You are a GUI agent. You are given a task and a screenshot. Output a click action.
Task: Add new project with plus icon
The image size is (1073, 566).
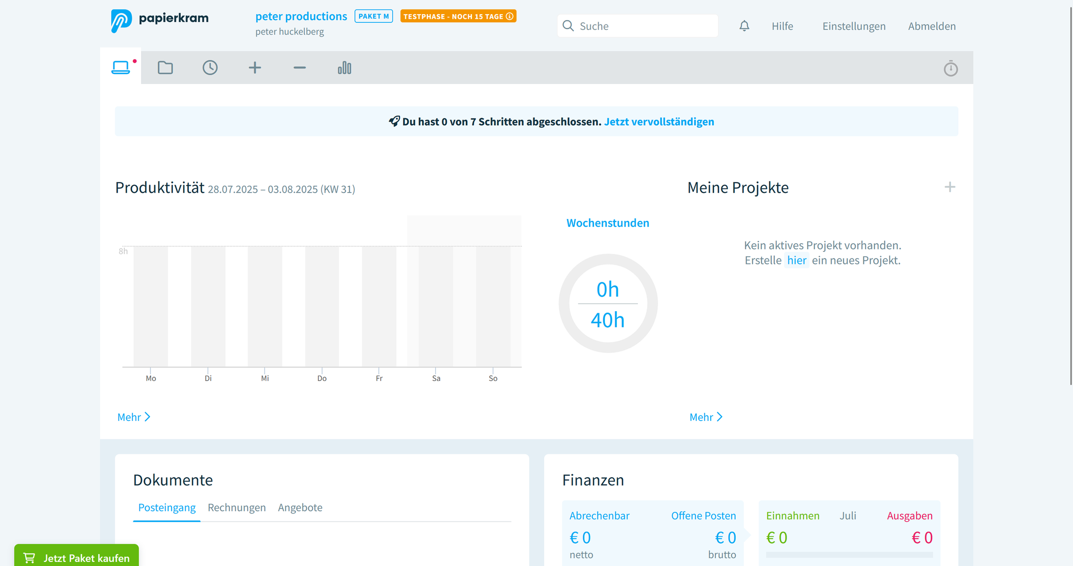tap(949, 187)
